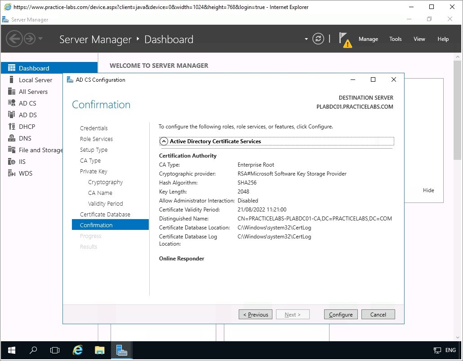Click the DHCP icon in sidebar
Viewport: 463px width, 361px height.
click(12, 126)
